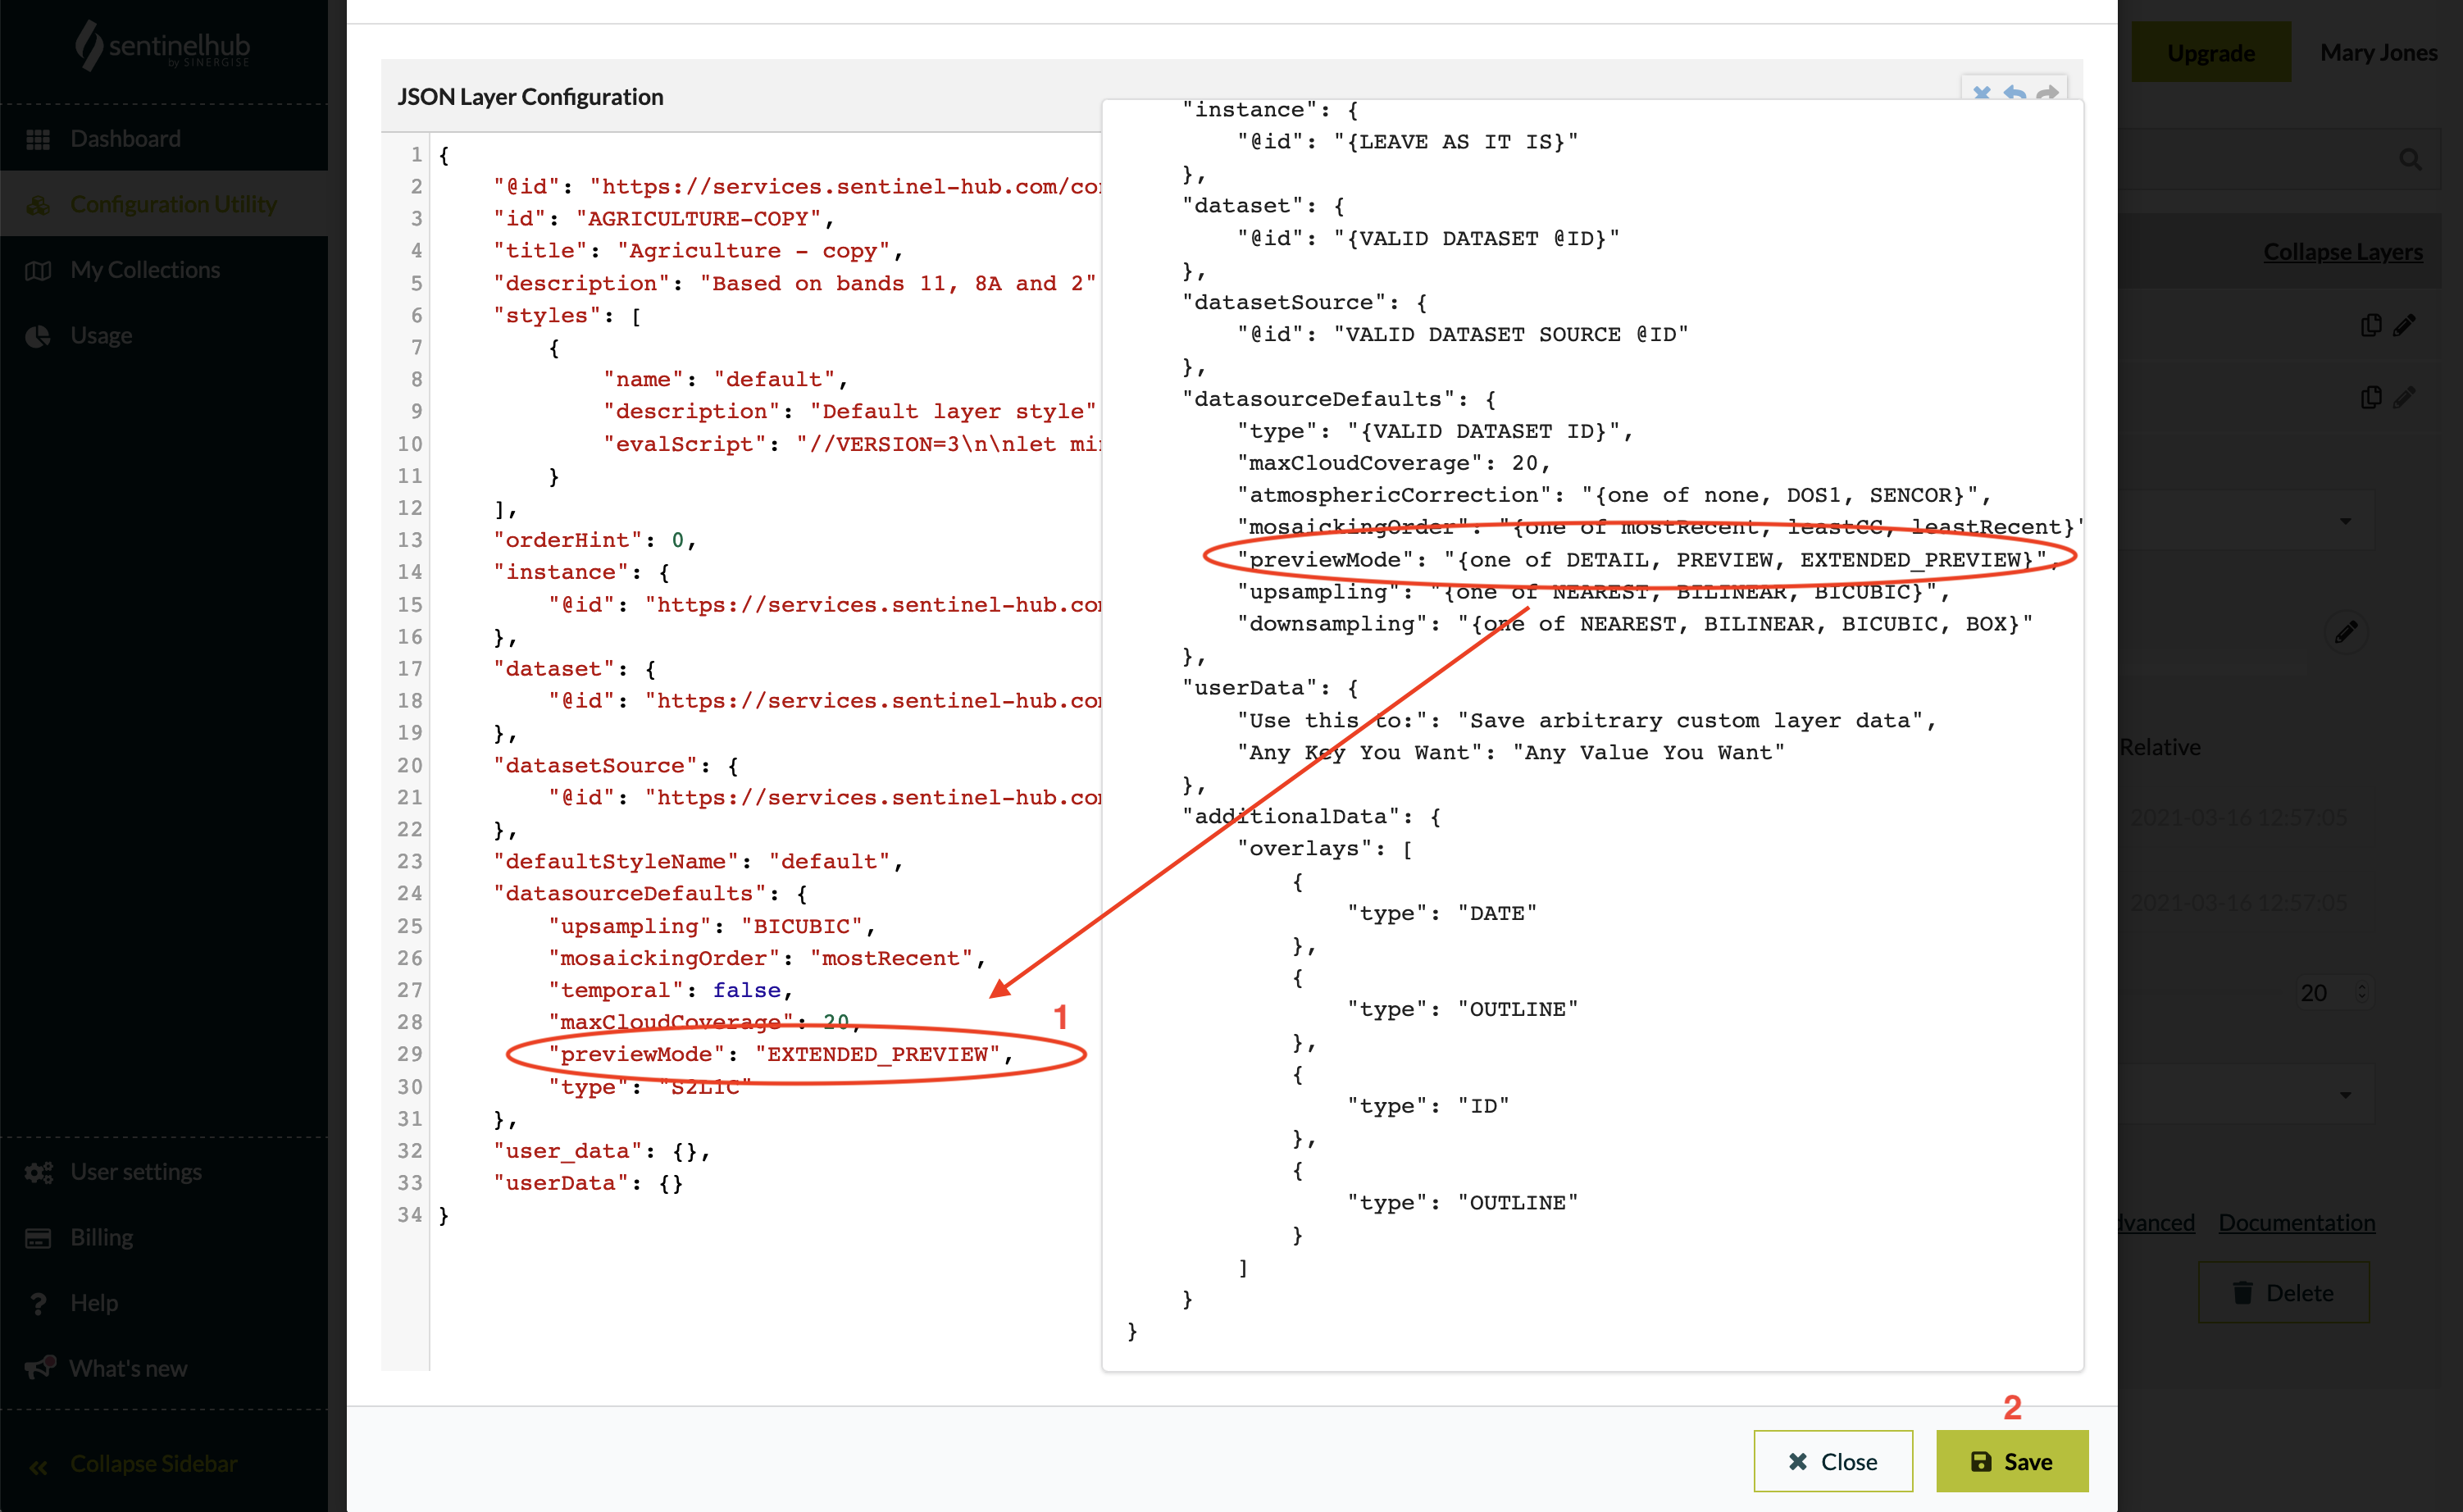Image resolution: width=2463 pixels, height=1512 pixels.
Task: Click the "atmosphericCorrection" line in template panel
Action: coord(1615,495)
